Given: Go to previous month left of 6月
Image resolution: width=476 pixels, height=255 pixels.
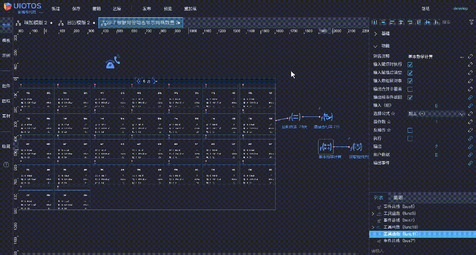Looking at the screenshot, I should (138, 81).
